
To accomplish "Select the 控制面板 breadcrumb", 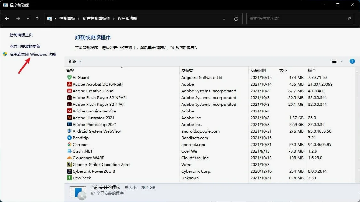I will pyautogui.click(x=67, y=18).
